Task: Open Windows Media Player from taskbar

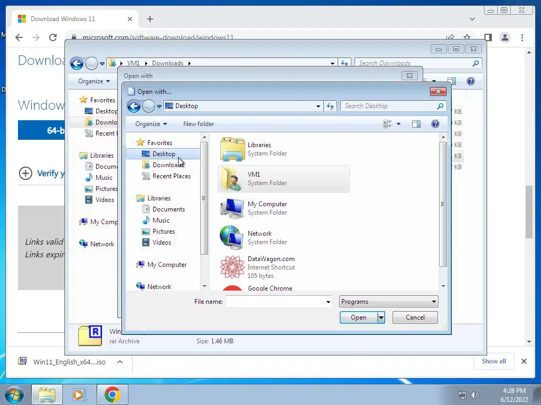Action: point(79,394)
